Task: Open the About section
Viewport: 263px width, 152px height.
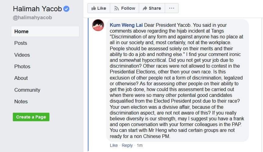Action: 21,78
